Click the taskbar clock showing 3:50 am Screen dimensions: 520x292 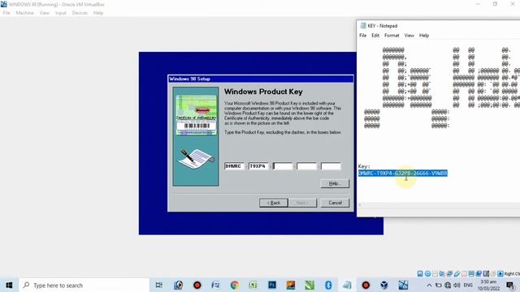tap(488, 285)
